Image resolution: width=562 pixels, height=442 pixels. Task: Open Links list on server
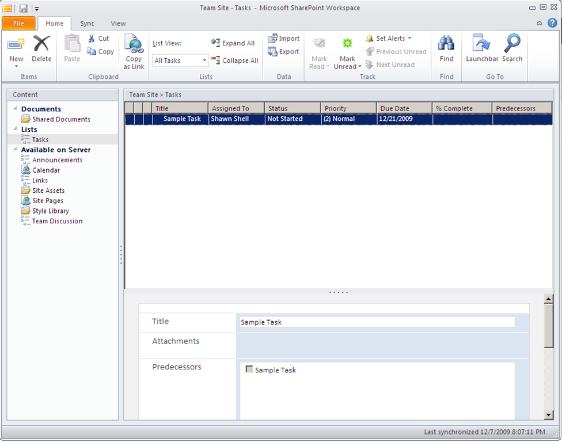[35, 180]
